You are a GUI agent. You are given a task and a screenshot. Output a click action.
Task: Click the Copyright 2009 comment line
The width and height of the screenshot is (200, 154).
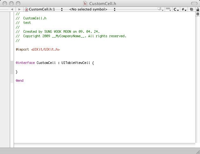pos(71,36)
